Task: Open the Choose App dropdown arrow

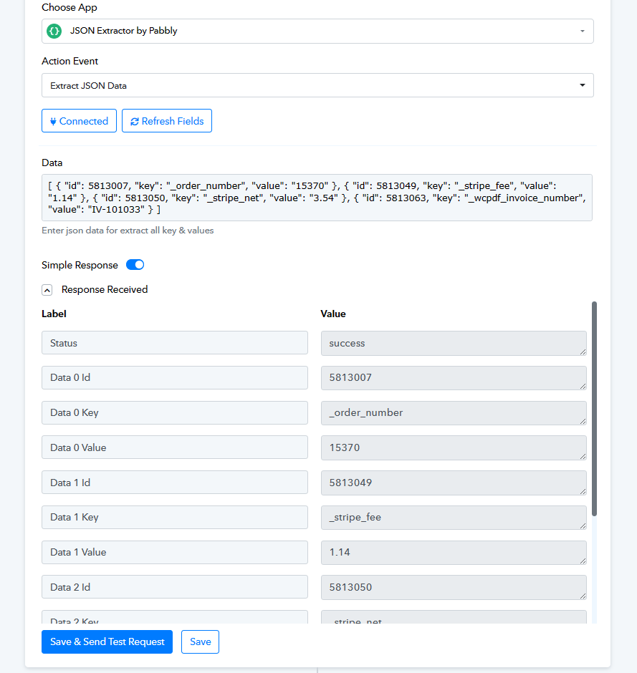Action: (x=583, y=31)
